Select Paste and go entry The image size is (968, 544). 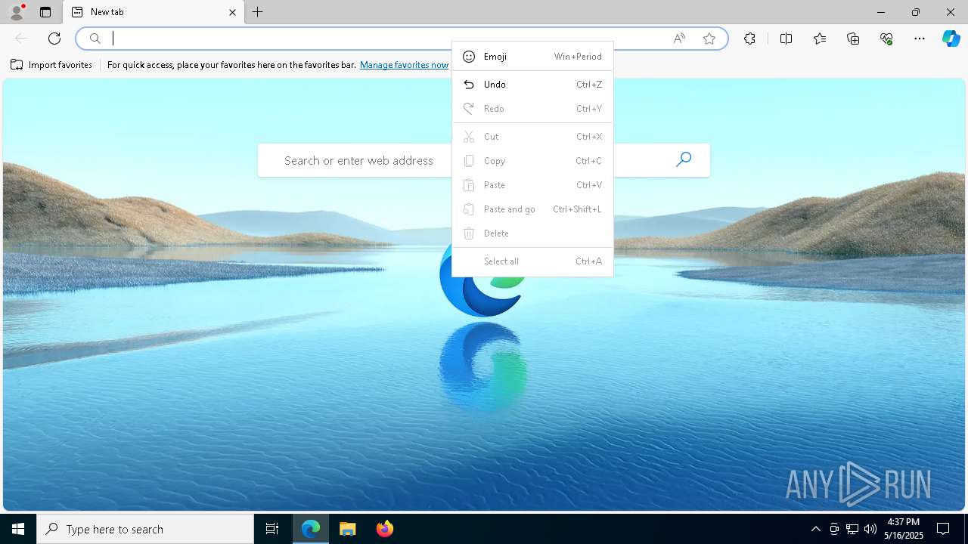click(532, 209)
